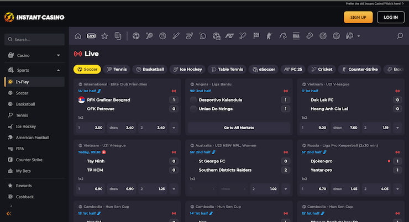Open American Football in the sidebar

pyautogui.click(x=34, y=138)
